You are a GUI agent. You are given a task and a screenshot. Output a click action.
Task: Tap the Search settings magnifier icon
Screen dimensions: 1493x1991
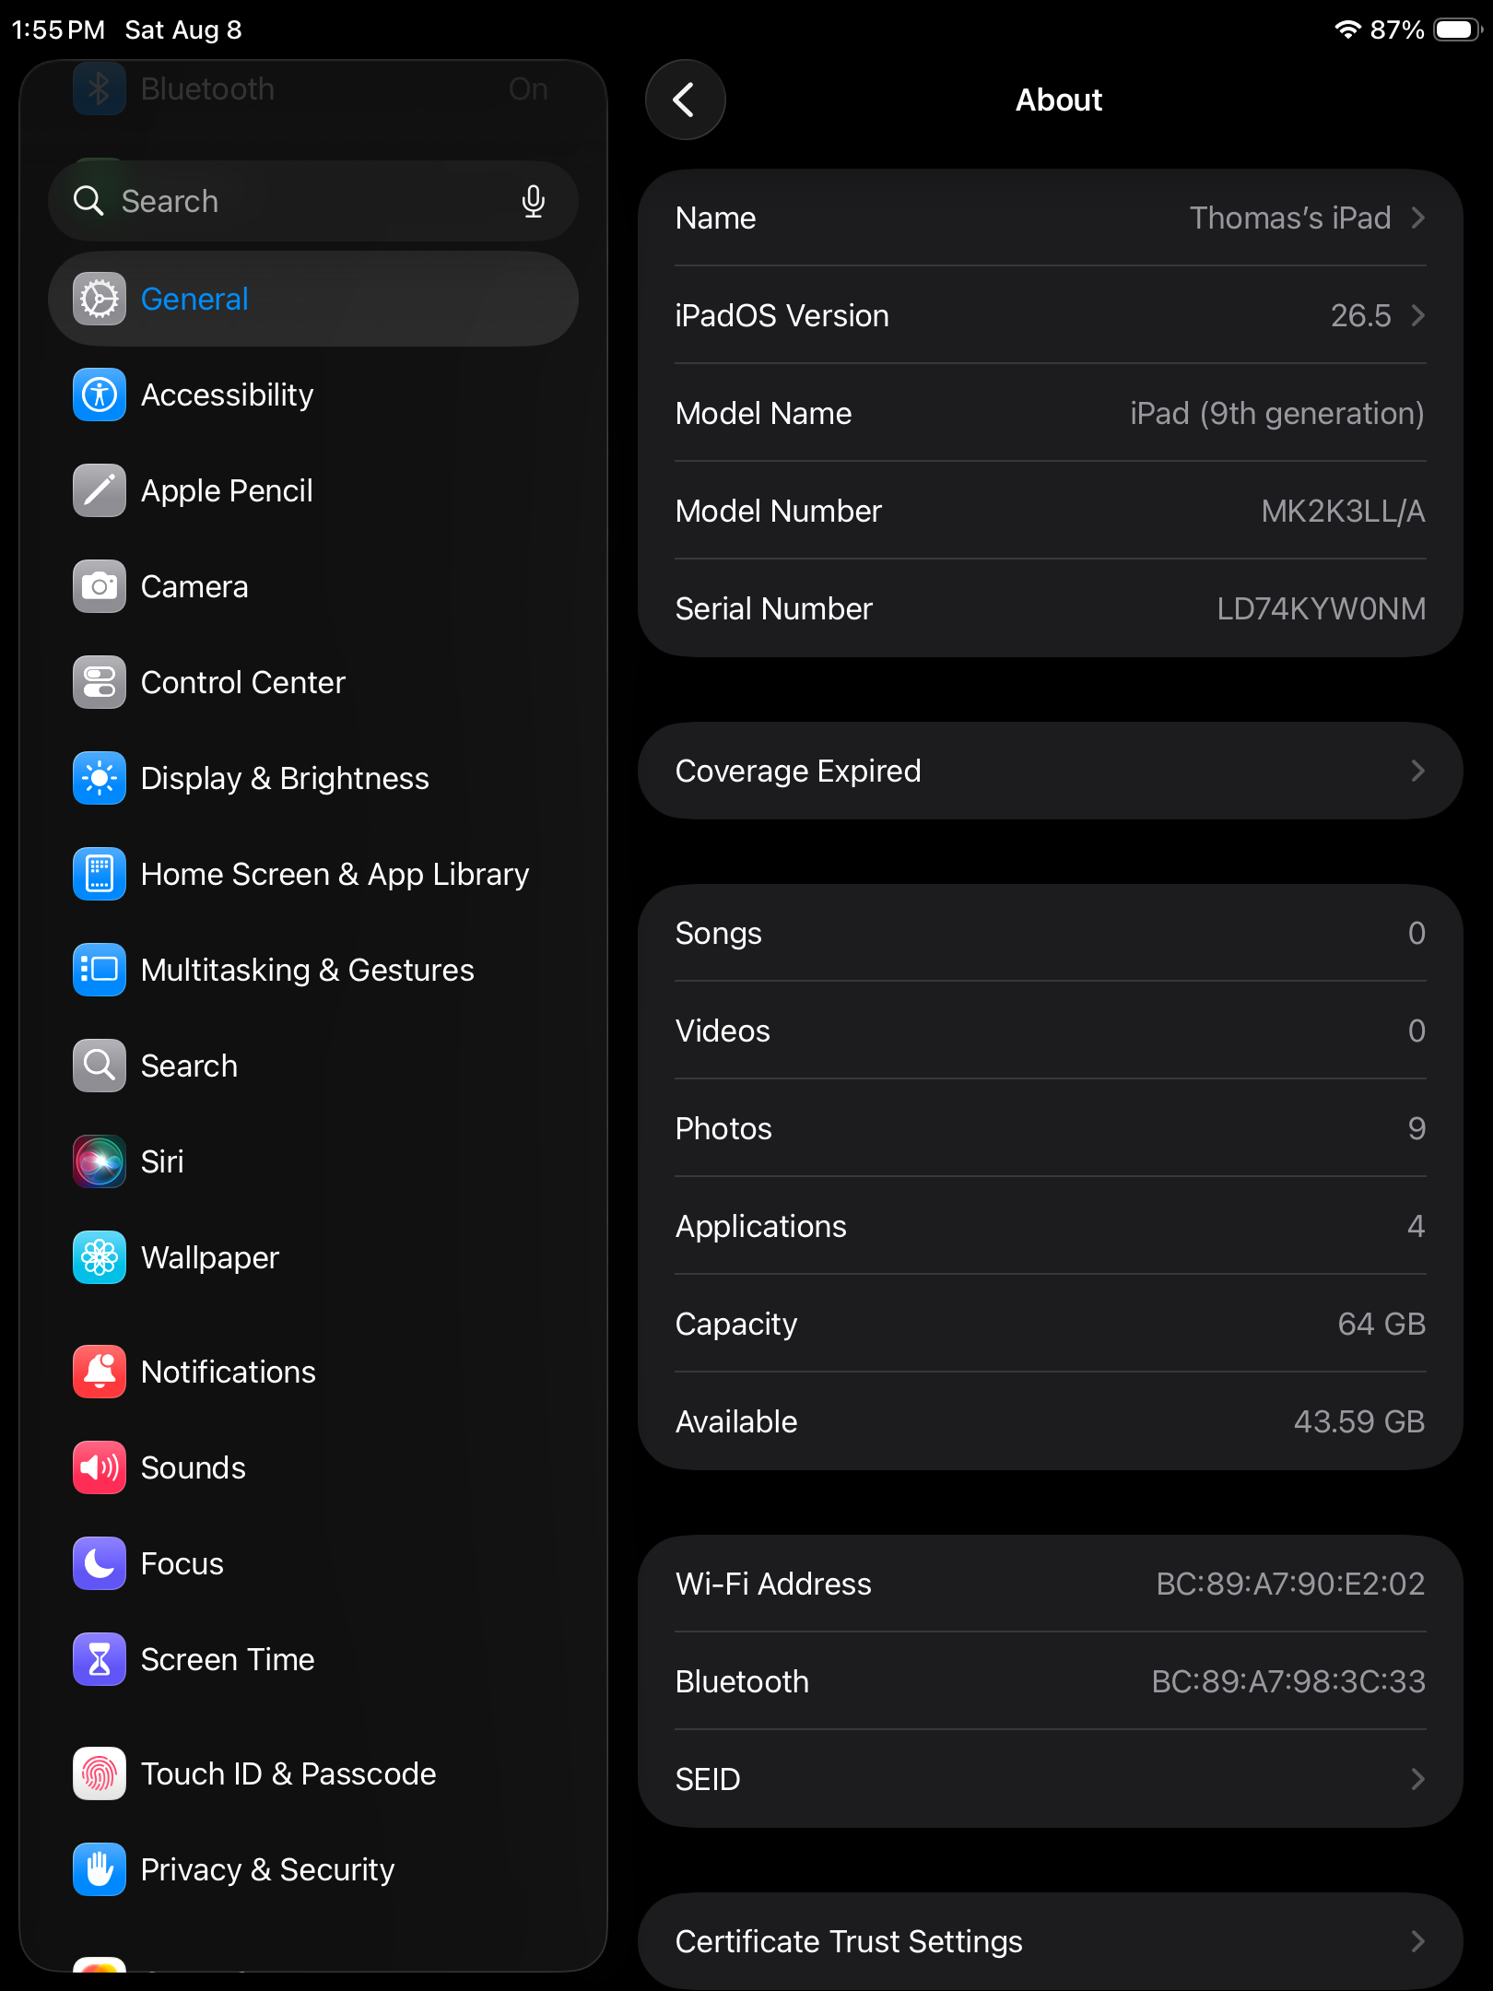click(x=100, y=1066)
